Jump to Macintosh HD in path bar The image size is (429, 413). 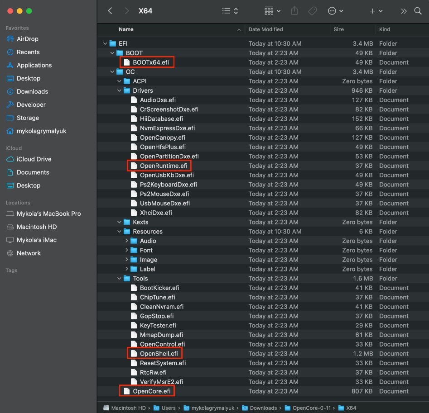point(125,408)
